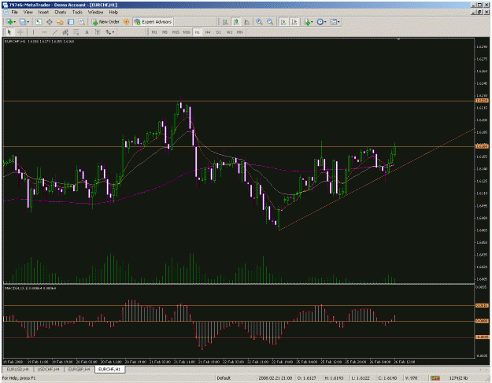Toggle the Market Watch window icon
The width and height of the screenshot is (492, 383).
pyautogui.click(x=39, y=22)
